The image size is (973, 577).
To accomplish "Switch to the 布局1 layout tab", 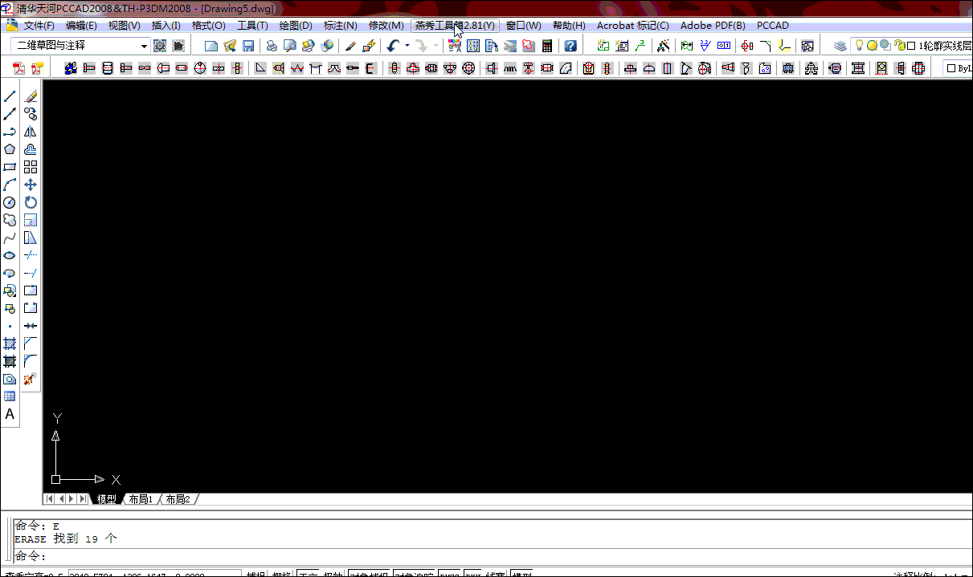I will [x=141, y=499].
